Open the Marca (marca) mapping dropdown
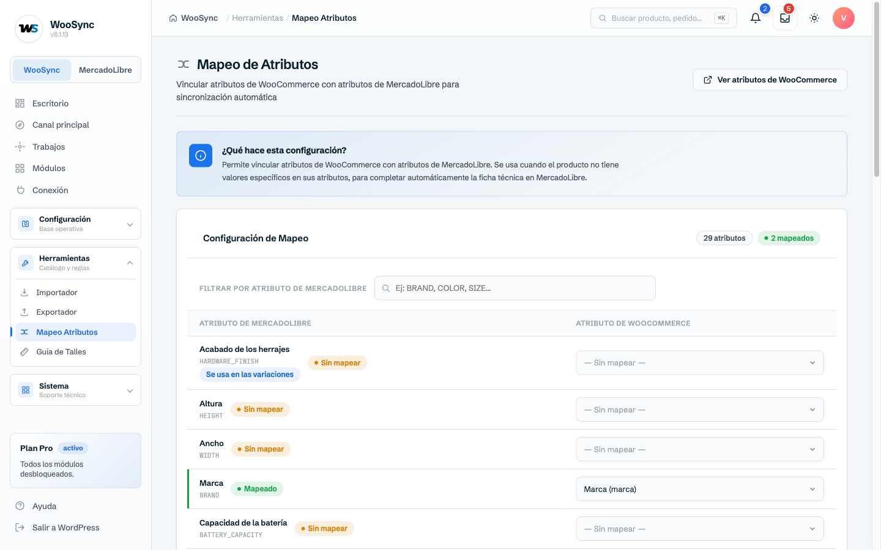This screenshot has height=550, width=881. tap(700, 489)
